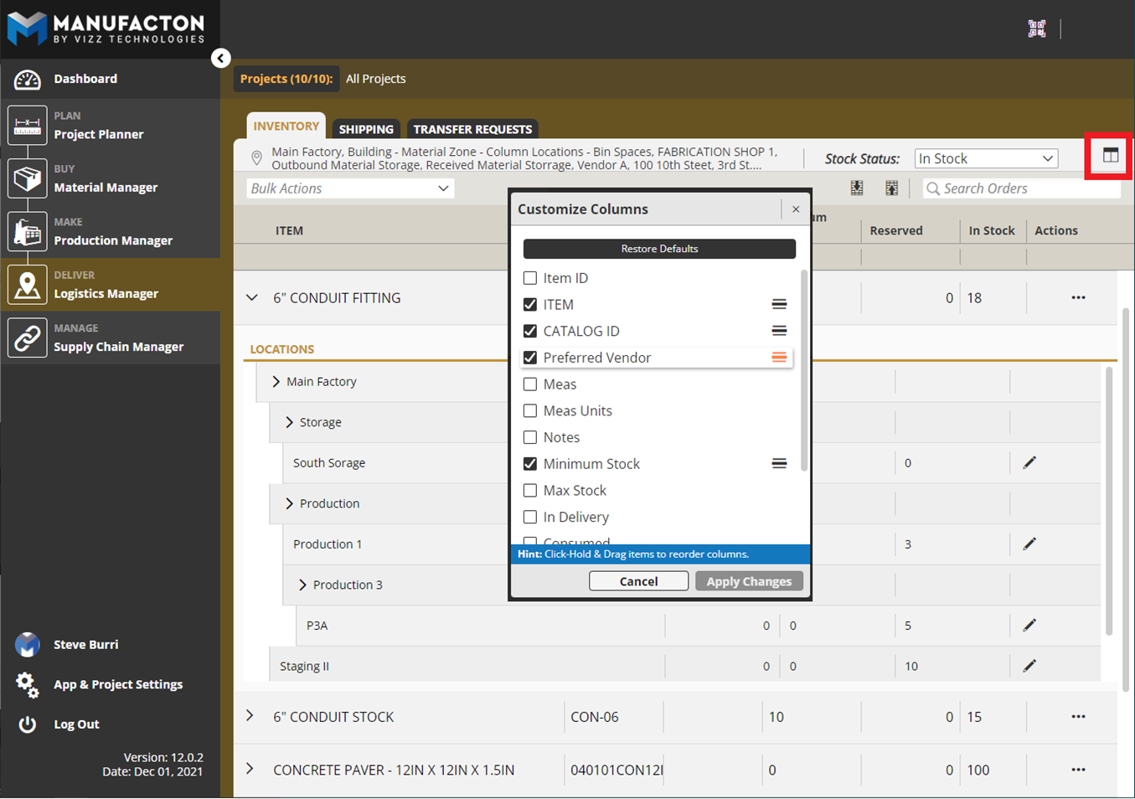Image resolution: width=1135 pixels, height=799 pixels.
Task: Click the Log Out power icon
Action: click(28, 724)
